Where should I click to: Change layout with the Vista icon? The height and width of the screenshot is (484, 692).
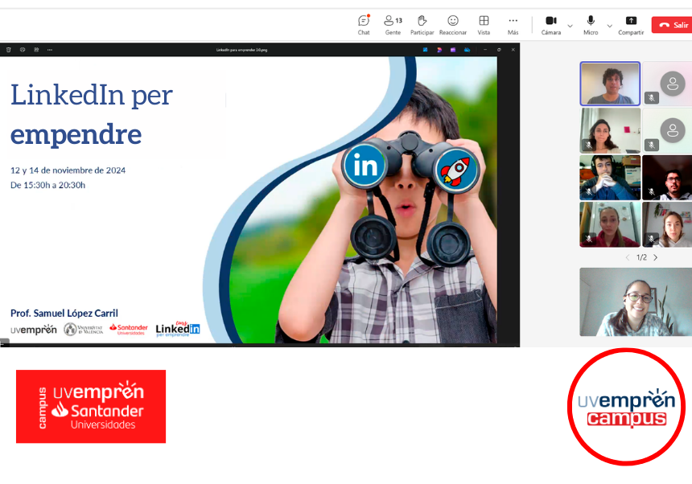pos(484,24)
